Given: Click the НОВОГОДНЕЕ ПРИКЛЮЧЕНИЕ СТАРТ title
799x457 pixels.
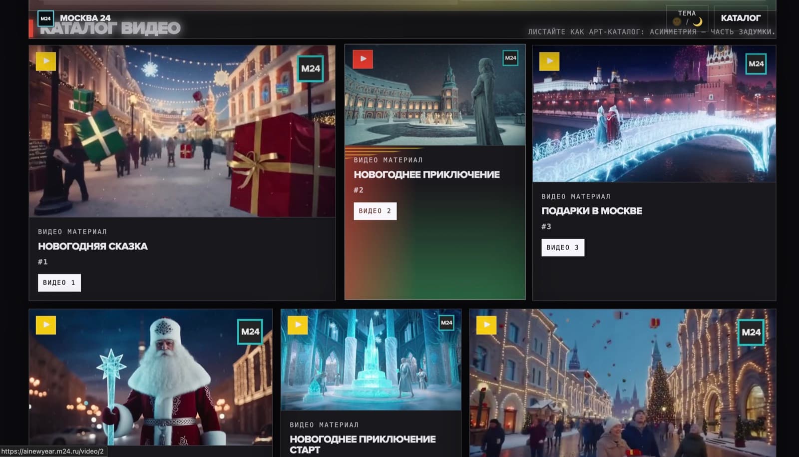Looking at the screenshot, I should 363,444.
